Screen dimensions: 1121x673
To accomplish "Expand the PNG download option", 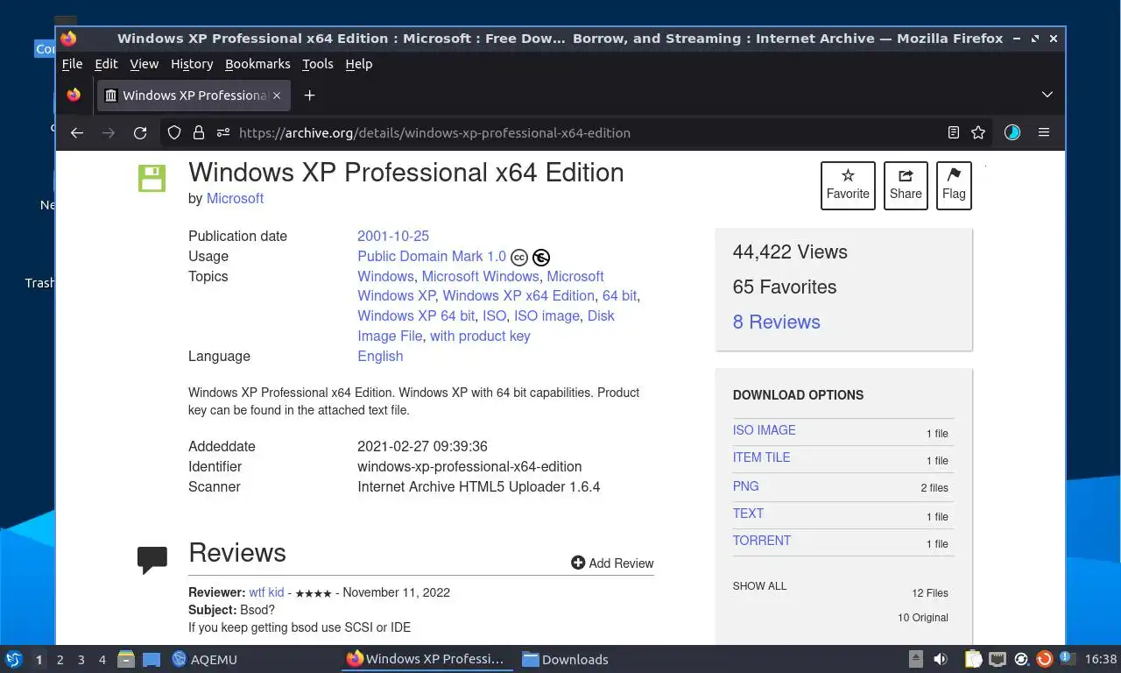I will [x=746, y=486].
